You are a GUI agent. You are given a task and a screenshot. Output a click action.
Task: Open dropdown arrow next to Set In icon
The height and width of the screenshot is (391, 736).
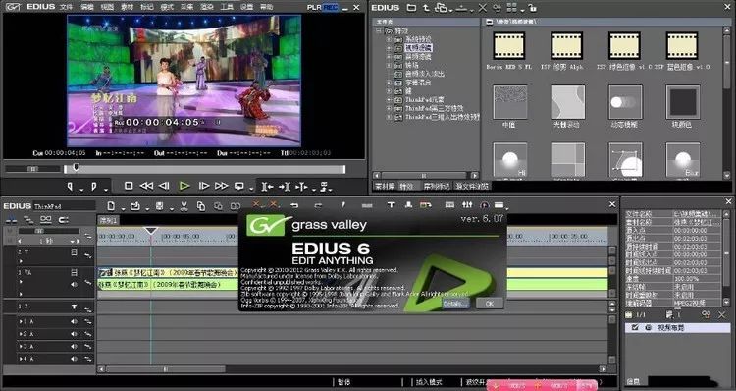pos(81,190)
